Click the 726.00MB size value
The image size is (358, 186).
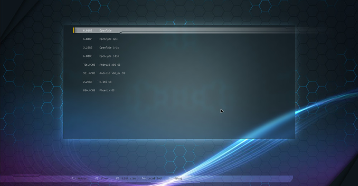[89, 65]
